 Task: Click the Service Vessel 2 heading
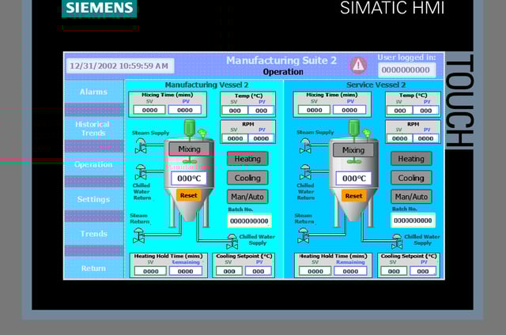[376, 85]
